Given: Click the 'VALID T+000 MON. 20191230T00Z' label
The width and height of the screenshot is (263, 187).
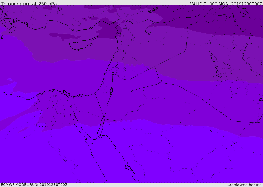Looking at the screenshot, I should point(226,4).
